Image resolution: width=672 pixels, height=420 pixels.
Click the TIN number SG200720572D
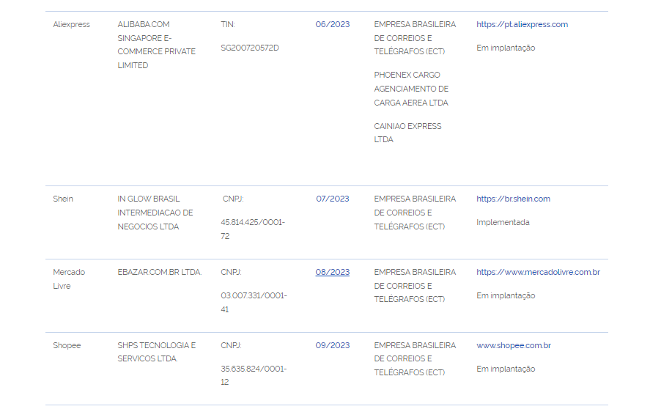(250, 48)
